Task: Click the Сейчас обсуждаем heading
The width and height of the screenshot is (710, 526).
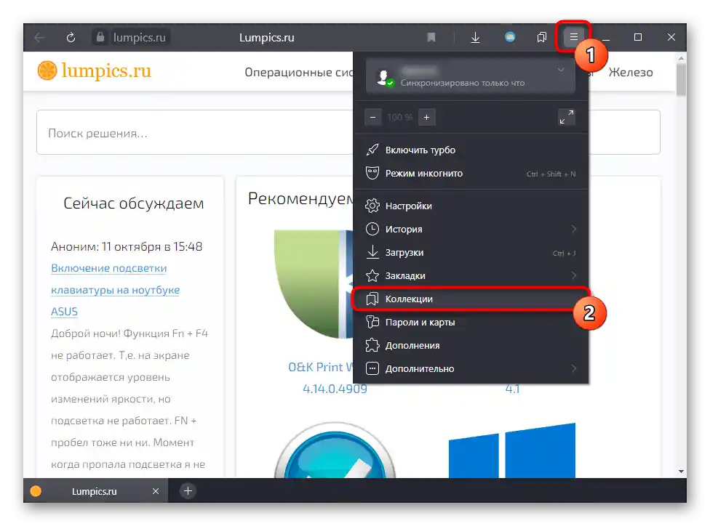Action: pos(134,203)
